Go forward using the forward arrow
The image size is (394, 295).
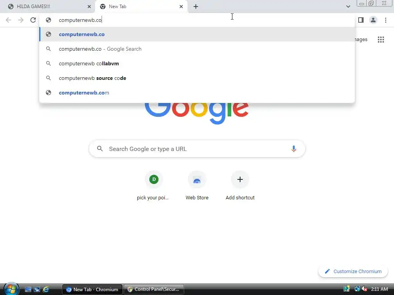21,20
